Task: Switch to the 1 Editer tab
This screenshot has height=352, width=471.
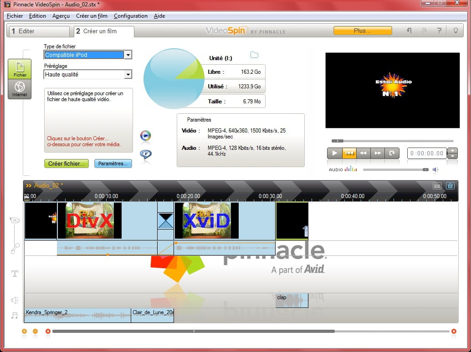Action: tap(38, 31)
